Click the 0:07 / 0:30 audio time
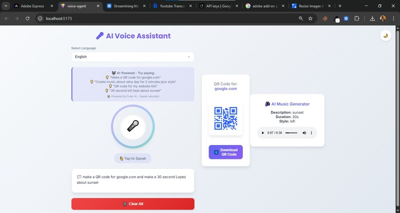 (275, 133)
